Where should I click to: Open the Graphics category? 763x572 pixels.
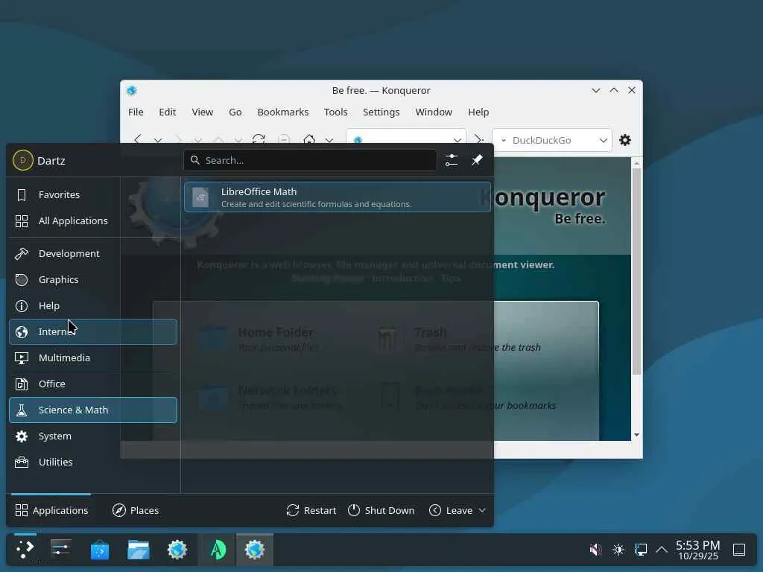(93, 280)
